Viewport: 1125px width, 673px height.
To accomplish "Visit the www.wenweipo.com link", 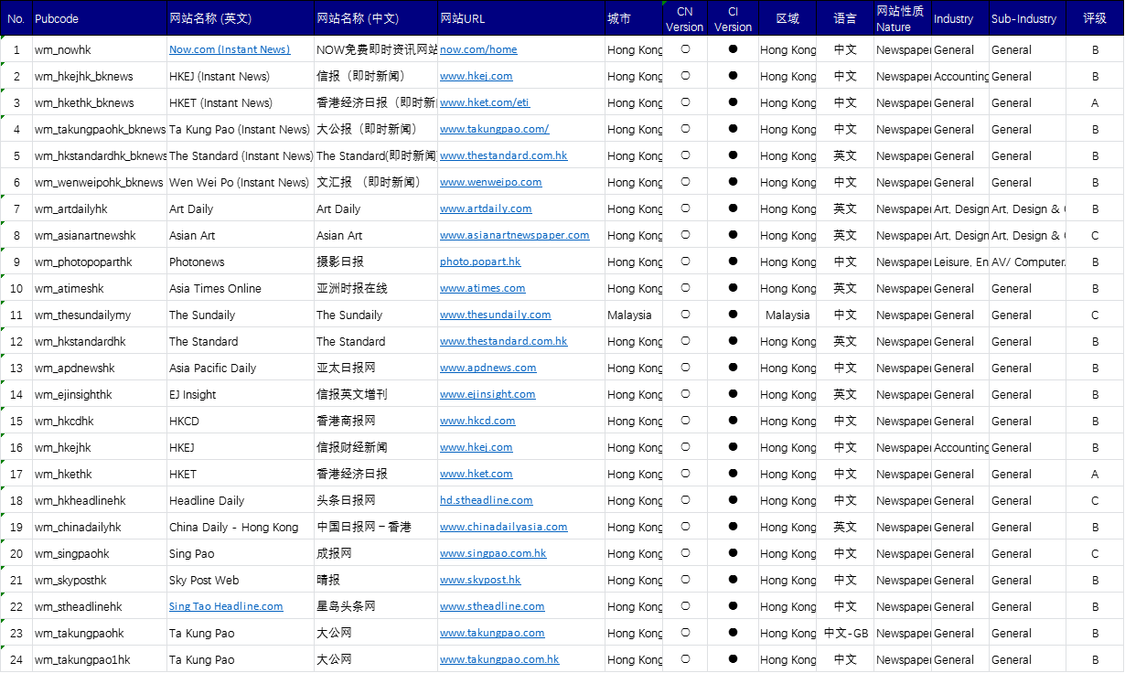I will 491,182.
